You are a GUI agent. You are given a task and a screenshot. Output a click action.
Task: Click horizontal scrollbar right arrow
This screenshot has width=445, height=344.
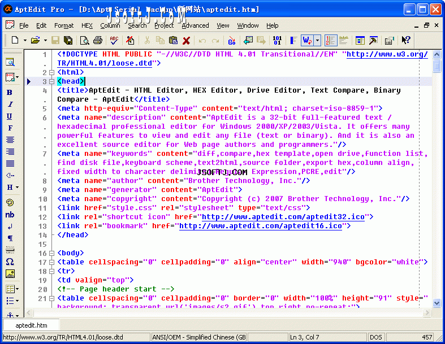tap(427, 313)
